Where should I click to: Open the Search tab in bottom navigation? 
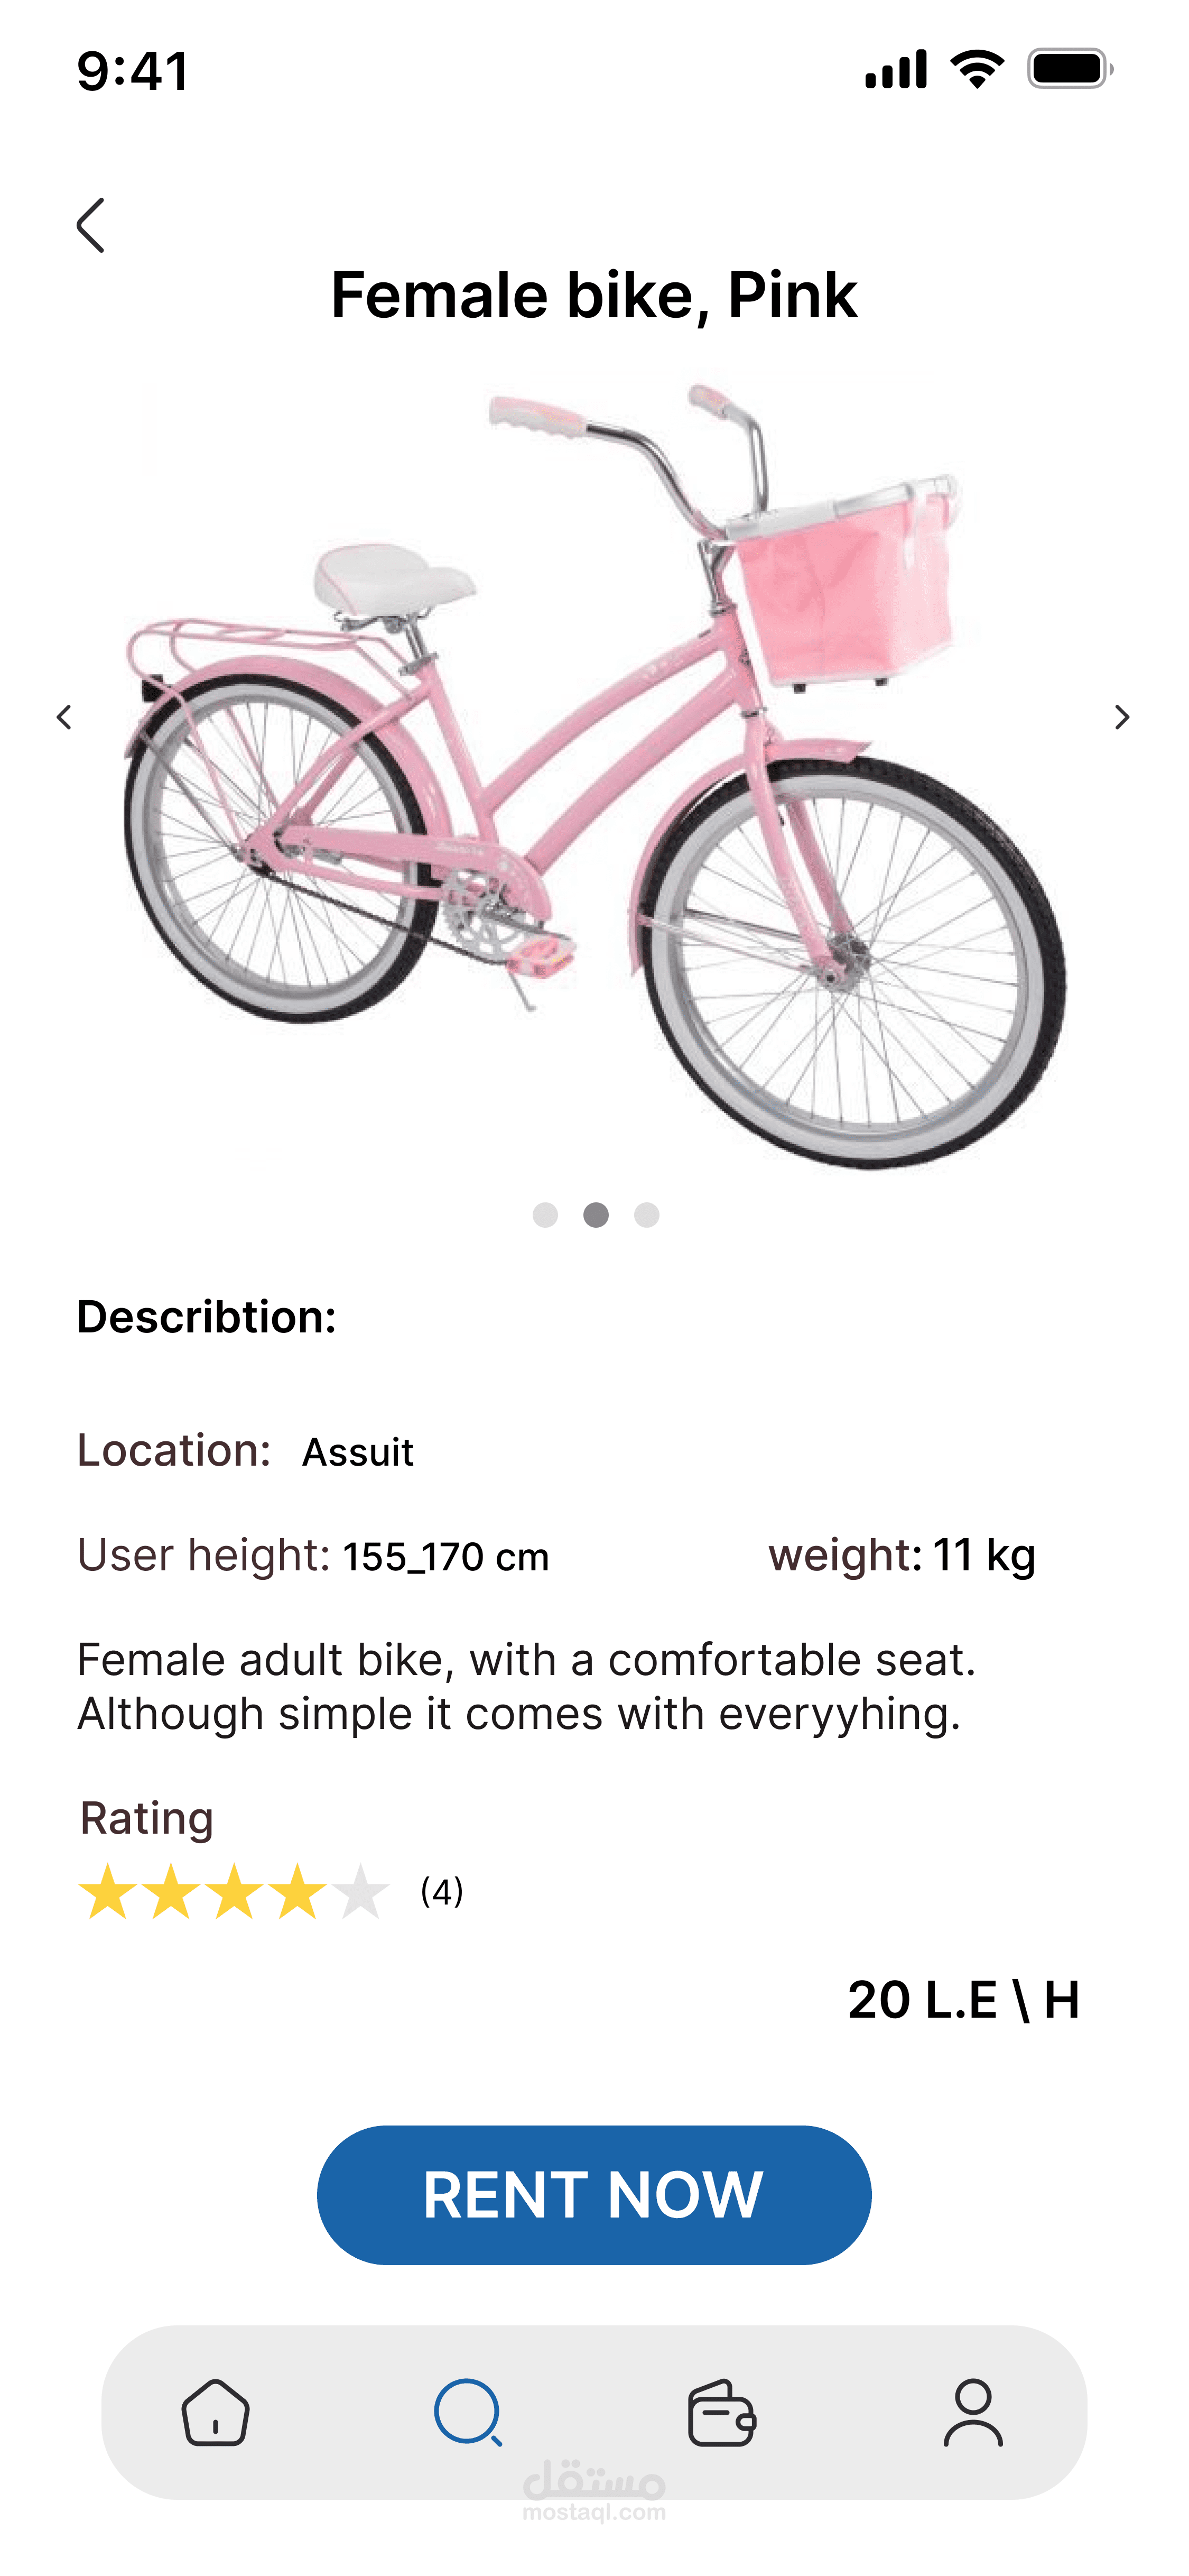click(x=468, y=2412)
